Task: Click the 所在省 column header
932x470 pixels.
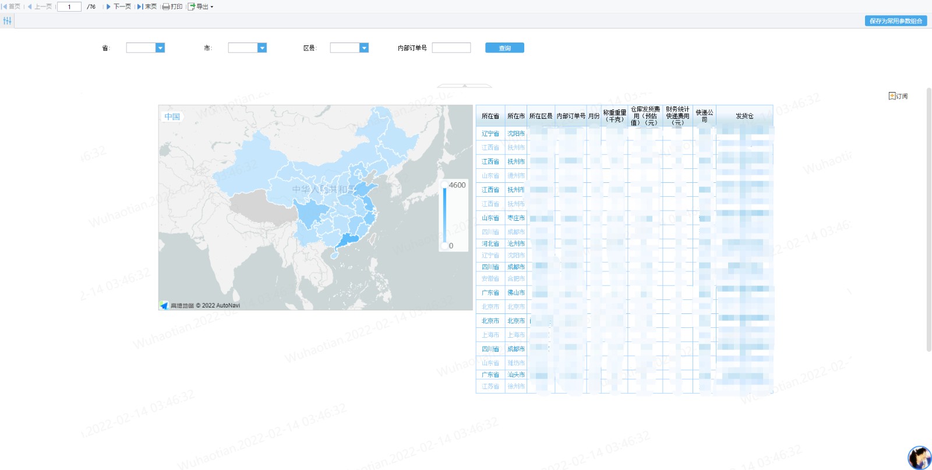Action: point(490,116)
